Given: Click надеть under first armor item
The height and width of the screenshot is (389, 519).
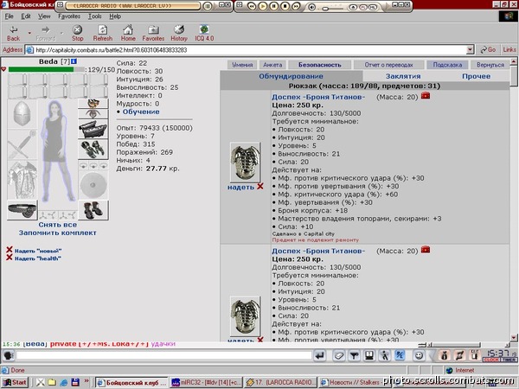Looking at the screenshot, I should tap(240, 188).
